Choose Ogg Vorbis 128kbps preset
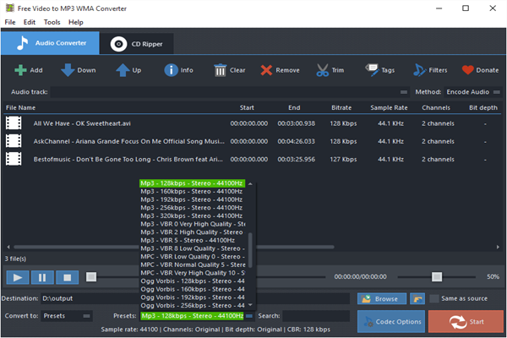 tap(192, 281)
